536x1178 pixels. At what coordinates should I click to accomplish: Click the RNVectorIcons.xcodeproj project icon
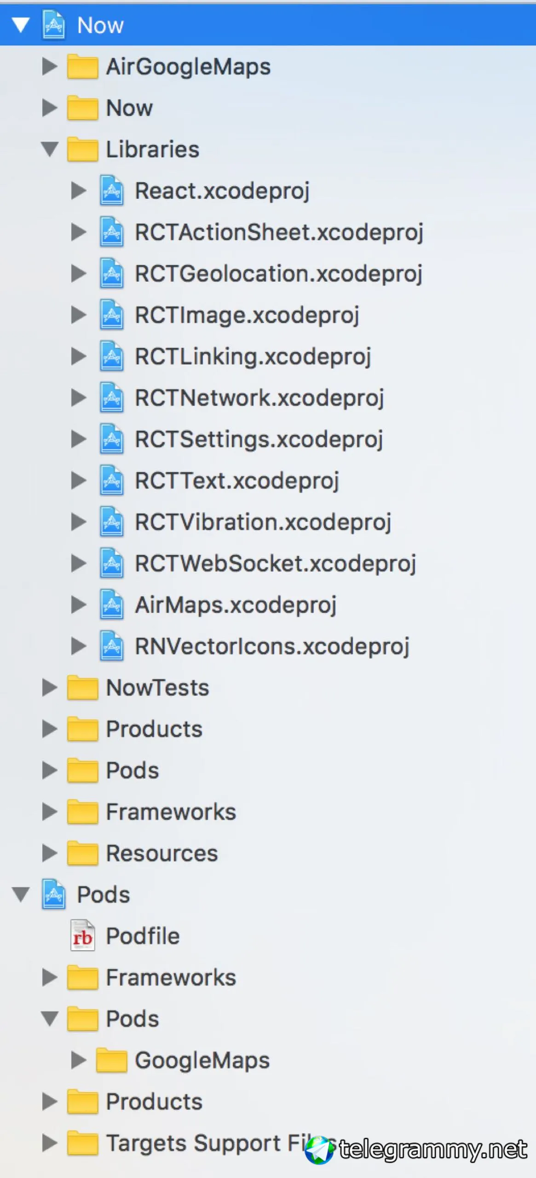(x=111, y=646)
